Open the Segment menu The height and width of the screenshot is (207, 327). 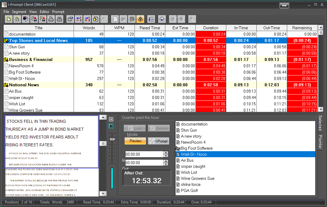pos(19,12)
